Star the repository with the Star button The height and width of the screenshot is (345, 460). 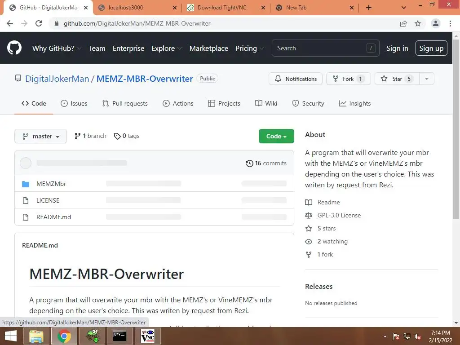pos(397,79)
